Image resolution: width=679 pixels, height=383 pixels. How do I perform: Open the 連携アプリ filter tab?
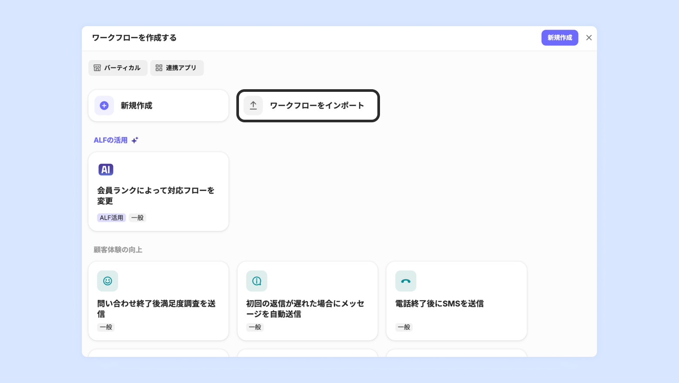tap(177, 68)
